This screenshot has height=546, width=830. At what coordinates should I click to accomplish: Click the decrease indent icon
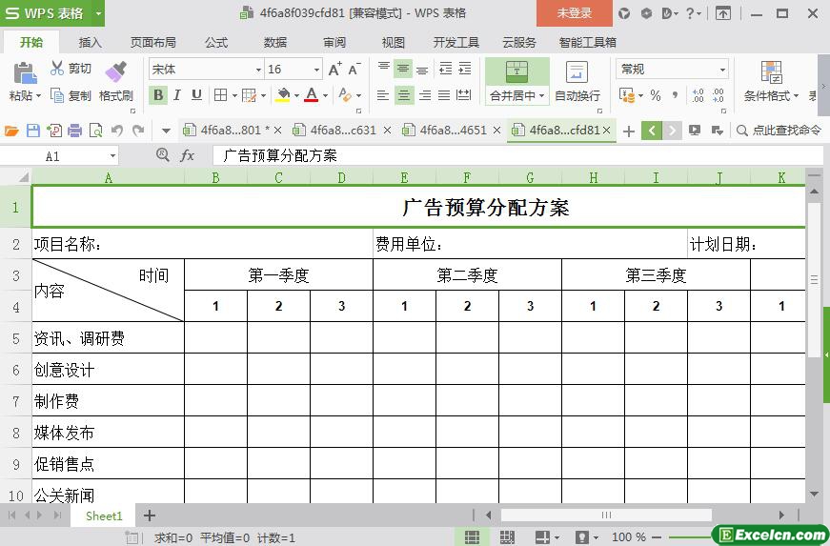[446, 68]
